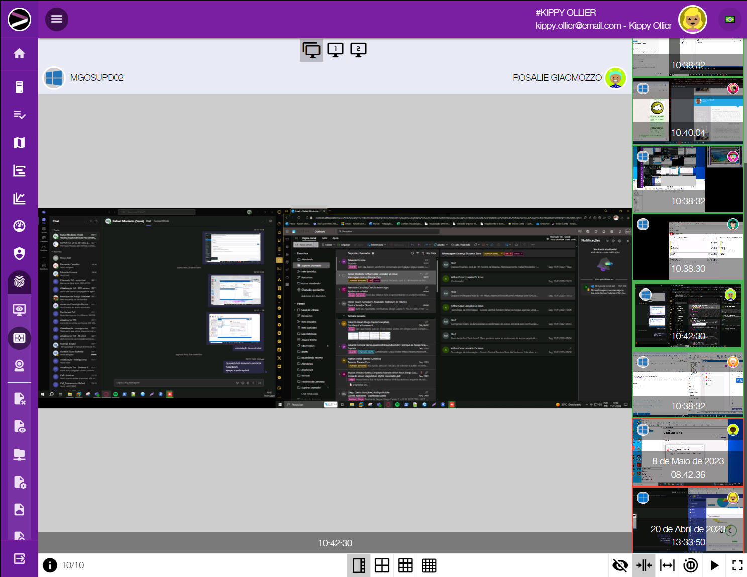Open the fingerprint icon in sidebar
Viewport: 747px width, 577px height.
(19, 282)
